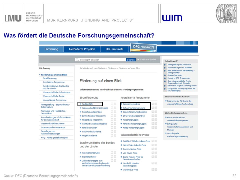Viewport: 240px width, 180px height.
Task: Open Ausschreibungen und Aktuelles quick link
Action: click(179, 67)
